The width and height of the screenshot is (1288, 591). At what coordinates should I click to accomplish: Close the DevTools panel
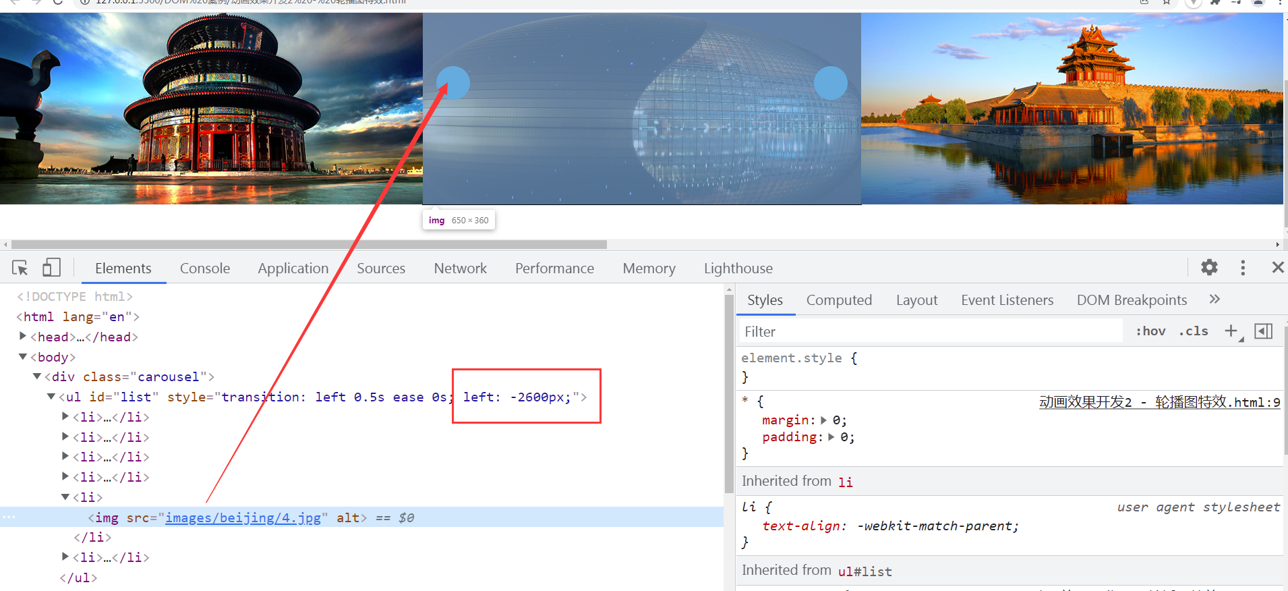coord(1277,267)
